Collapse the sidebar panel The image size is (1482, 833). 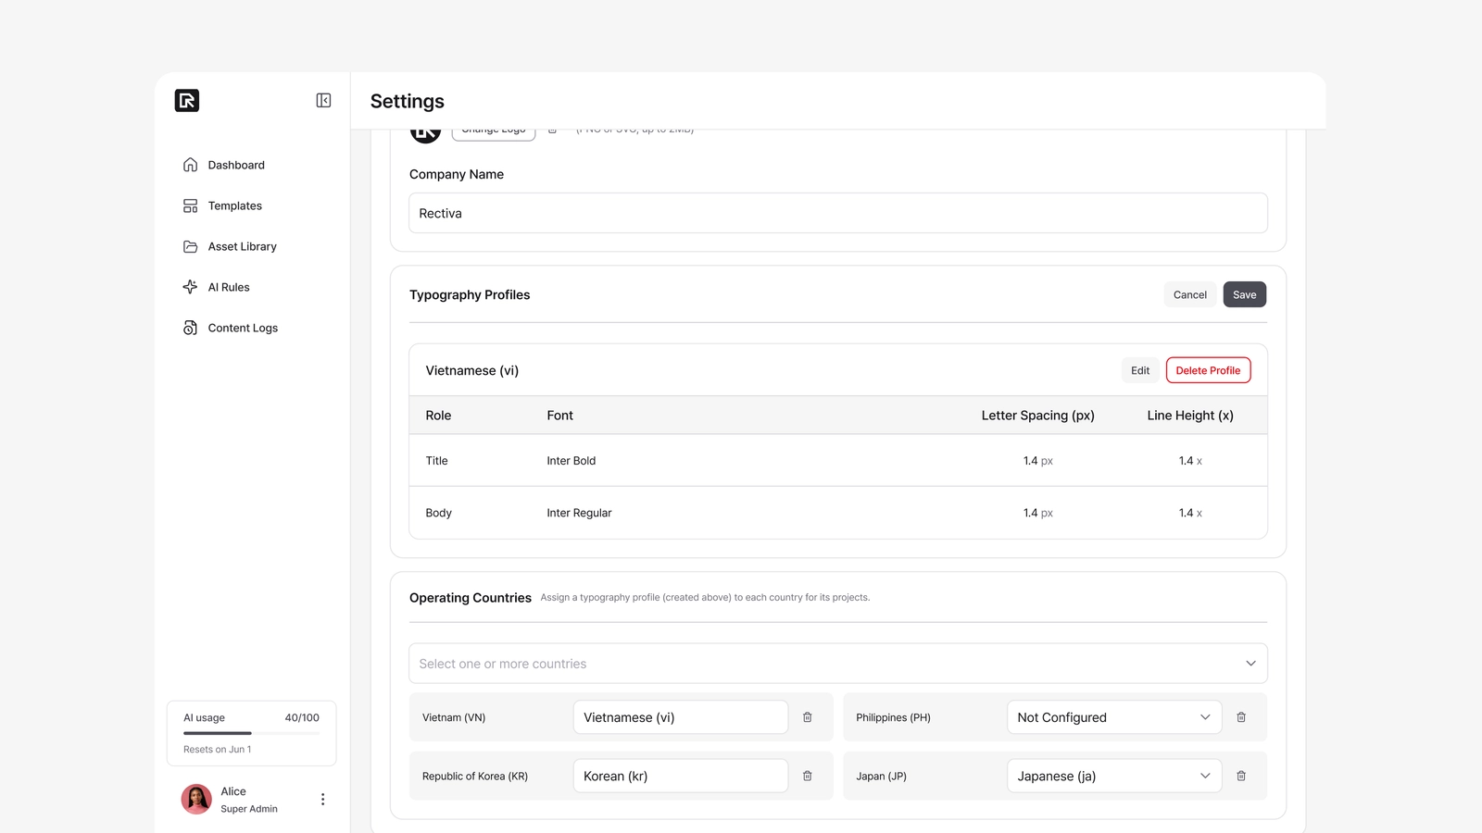pyautogui.click(x=323, y=100)
